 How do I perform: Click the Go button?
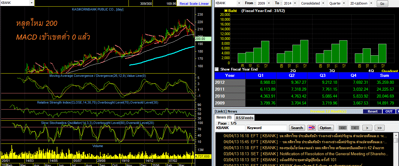click(x=382, y=4)
